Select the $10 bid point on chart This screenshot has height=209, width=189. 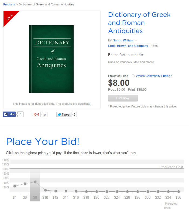[45, 190]
